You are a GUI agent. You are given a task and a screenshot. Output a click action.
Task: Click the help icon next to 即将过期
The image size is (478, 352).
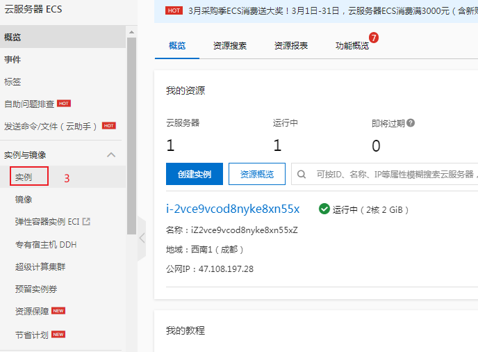click(x=411, y=123)
